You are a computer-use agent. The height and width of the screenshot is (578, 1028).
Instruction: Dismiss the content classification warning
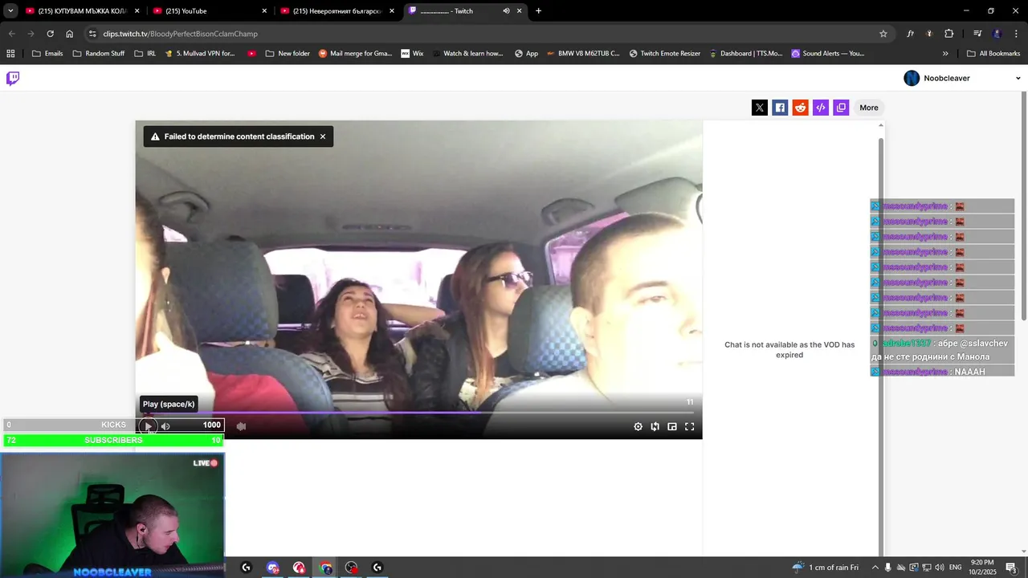[323, 136]
